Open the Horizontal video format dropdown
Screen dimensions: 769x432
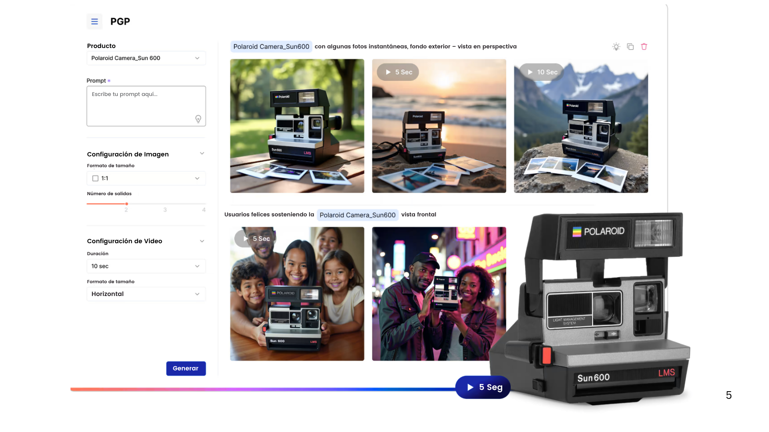pyautogui.click(x=146, y=294)
